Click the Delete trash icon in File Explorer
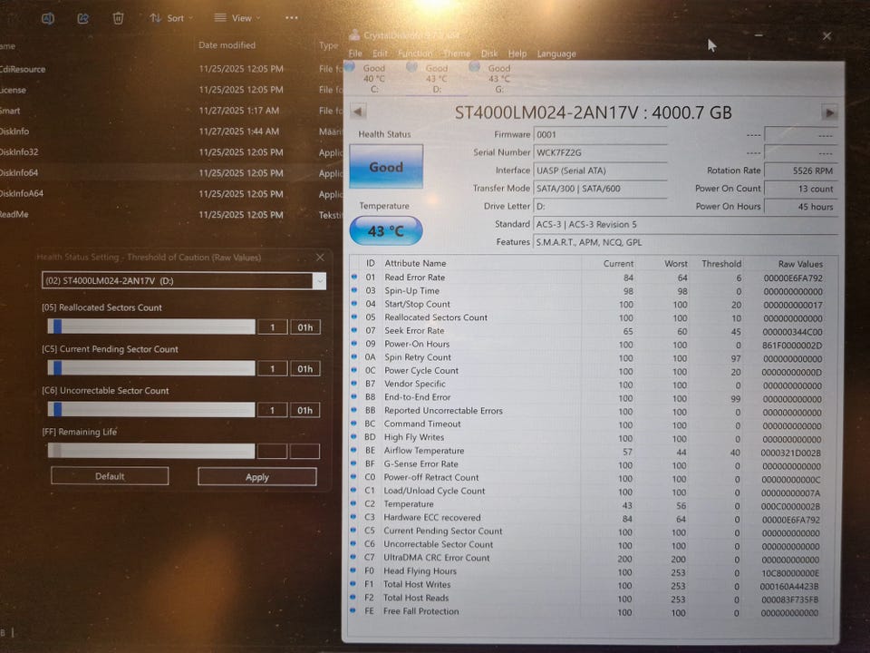Image resolution: width=870 pixels, height=653 pixels. click(118, 18)
